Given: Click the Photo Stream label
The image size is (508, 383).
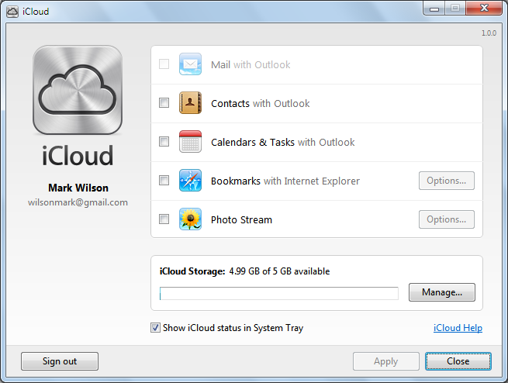Looking at the screenshot, I should (241, 220).
